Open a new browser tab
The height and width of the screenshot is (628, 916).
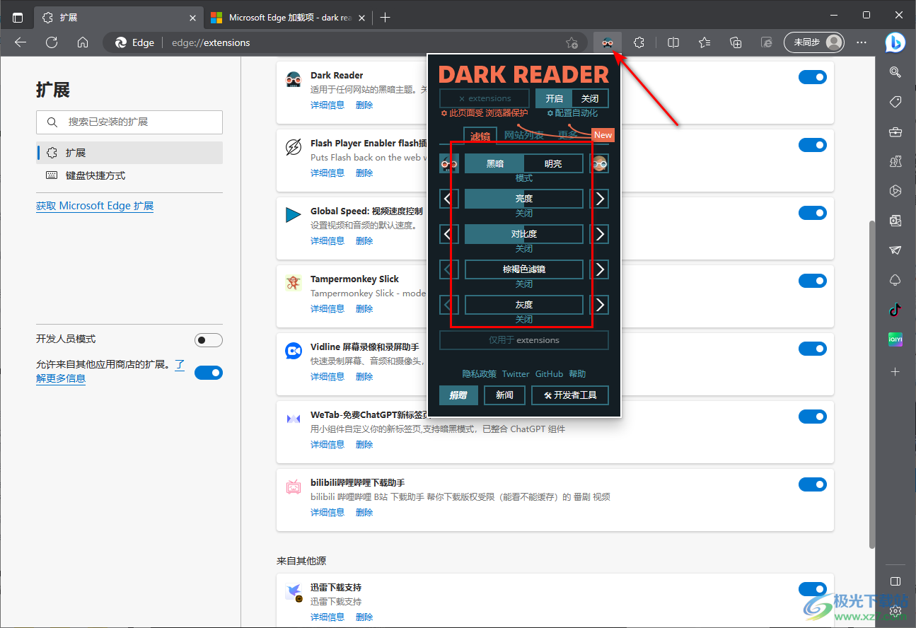coord(385,17)
